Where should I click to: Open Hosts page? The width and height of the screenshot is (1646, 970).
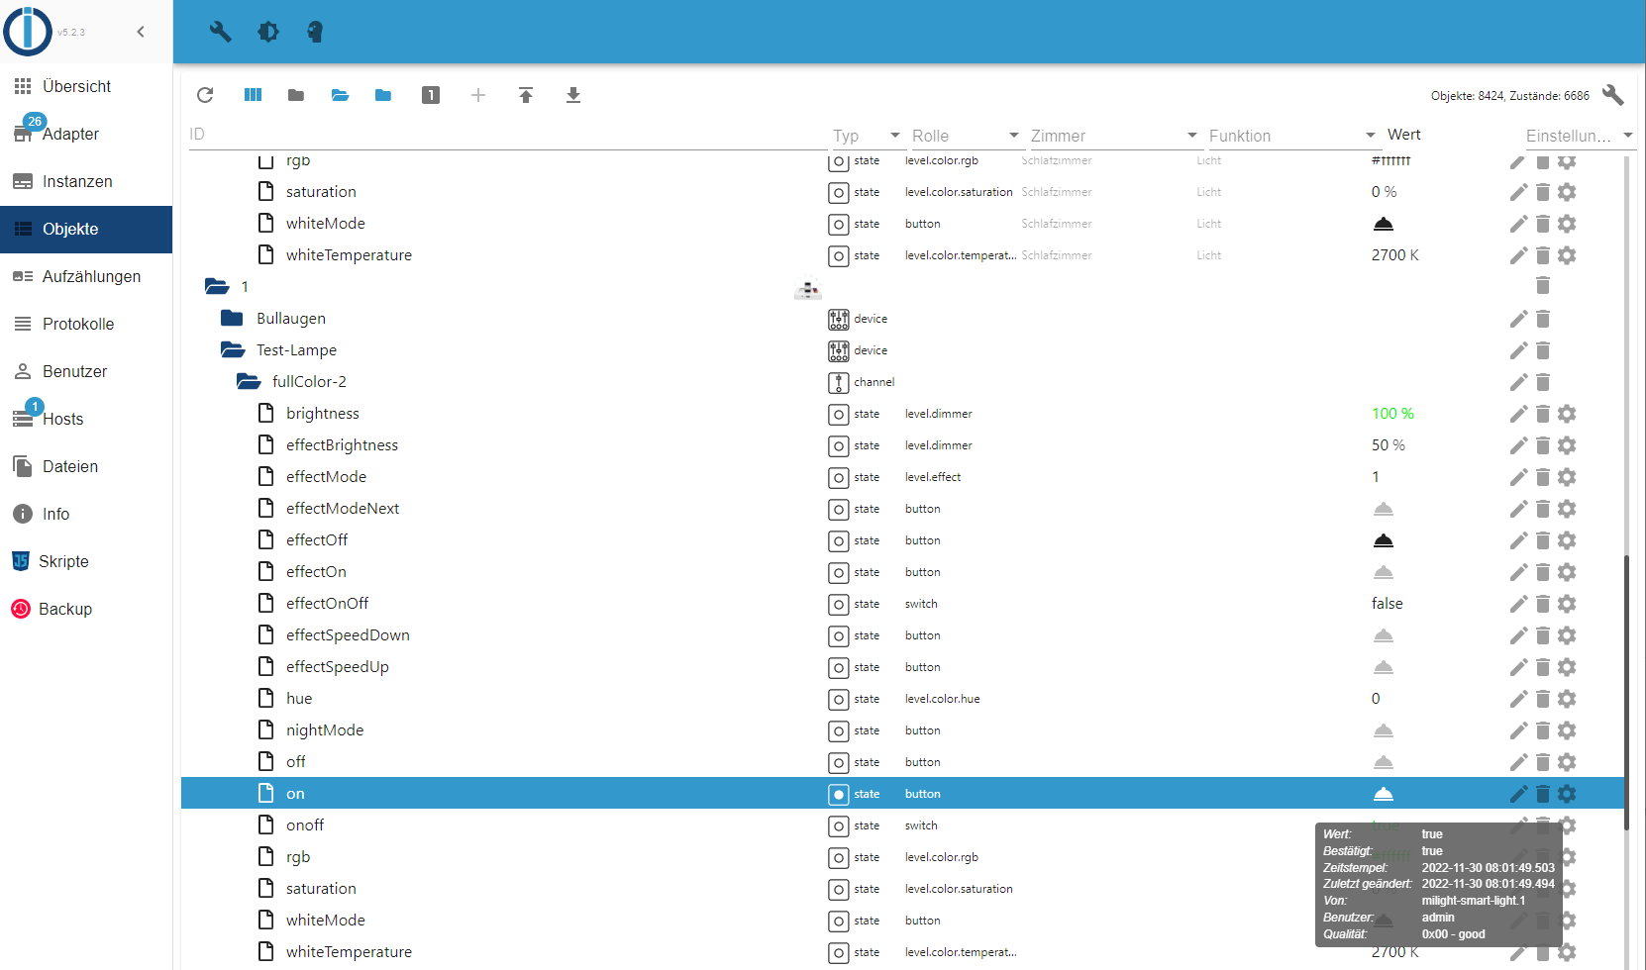(x=86, y=419)
